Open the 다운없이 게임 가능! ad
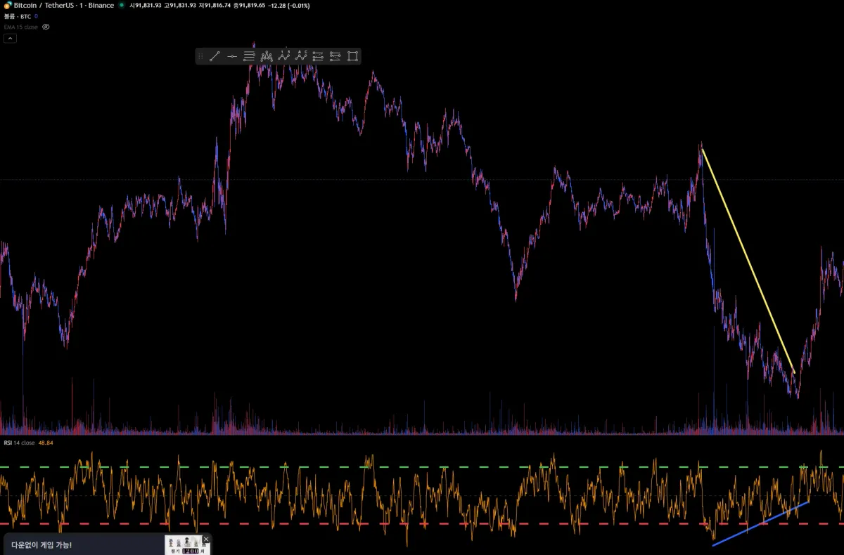The image size is (844, 555). click(41, 544)
